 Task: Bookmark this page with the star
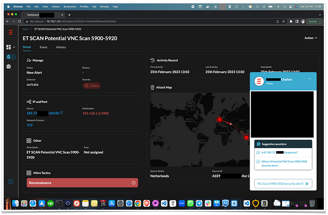click(x=284, y=21)
